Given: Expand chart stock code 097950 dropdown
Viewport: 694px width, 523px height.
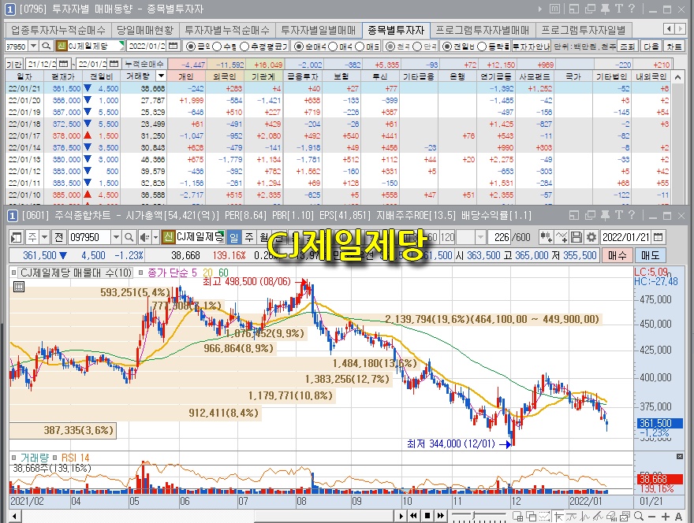Looking at the screenshot, I should (116, 237).
